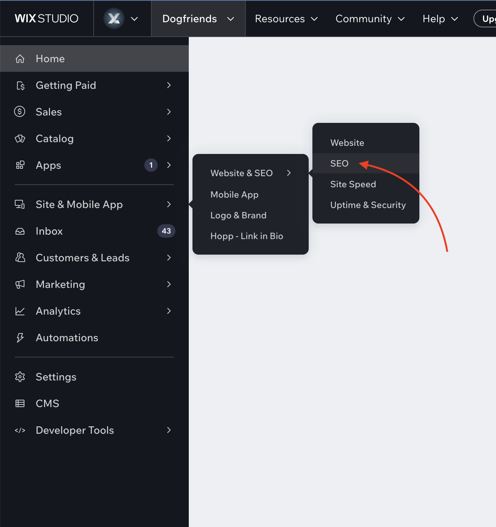The height and width of the screenshot is (527, 496).
Task: Click the Apps grid icon
Action: (20, 165)
